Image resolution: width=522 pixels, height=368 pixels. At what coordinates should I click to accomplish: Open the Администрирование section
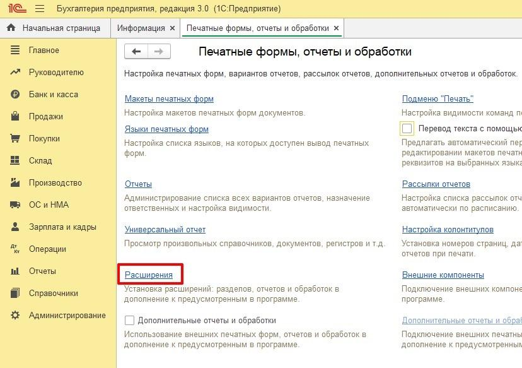pyautogui.click(x=67, y=315)
